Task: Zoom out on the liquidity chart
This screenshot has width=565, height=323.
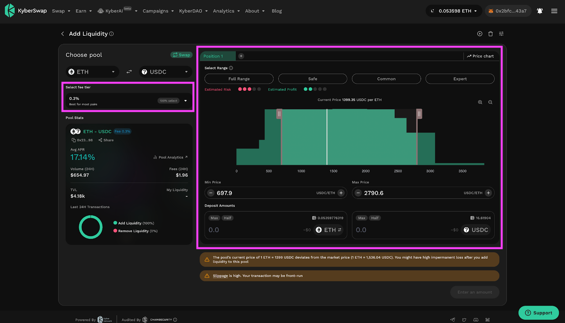Action: click(x=490, y=102)
